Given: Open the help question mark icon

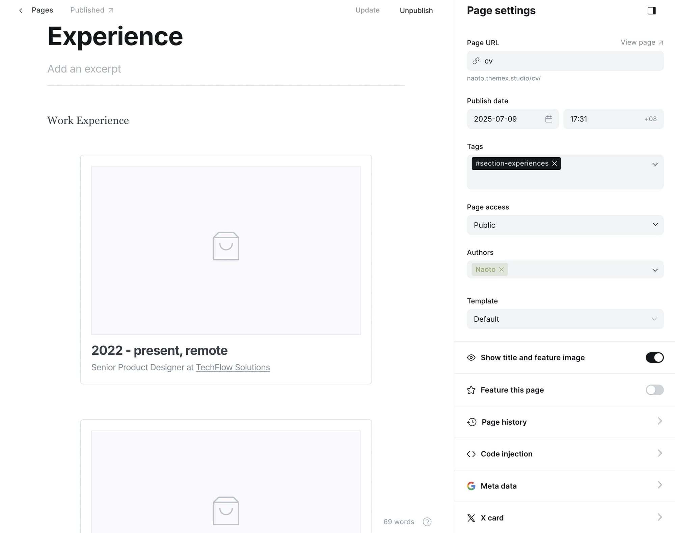Looking at the screenshot, I should pos(427,522).
